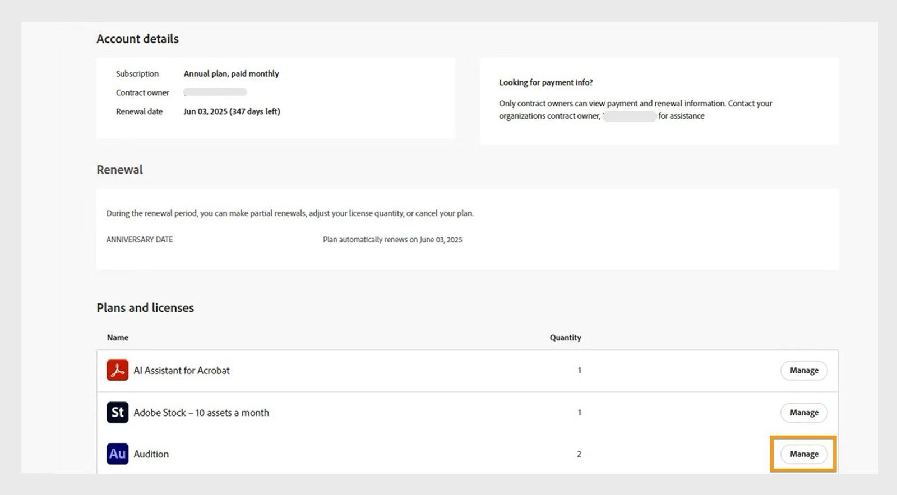Manage the AI Assistant for Acrobat plan
The height and width of the screenshot is (495, 897).
(x=803, y=370)
